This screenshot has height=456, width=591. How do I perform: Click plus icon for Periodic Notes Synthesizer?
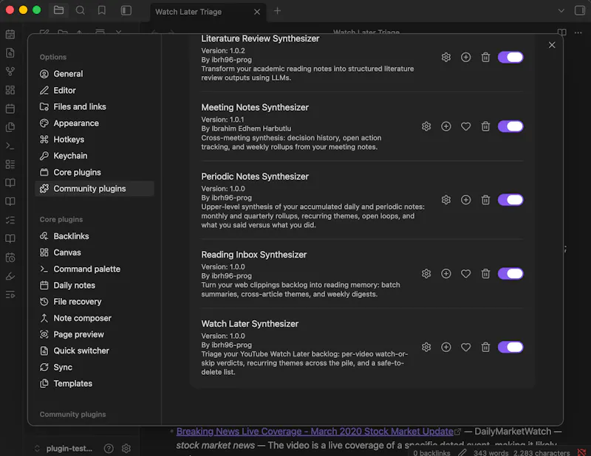click(x=466, y=200)
